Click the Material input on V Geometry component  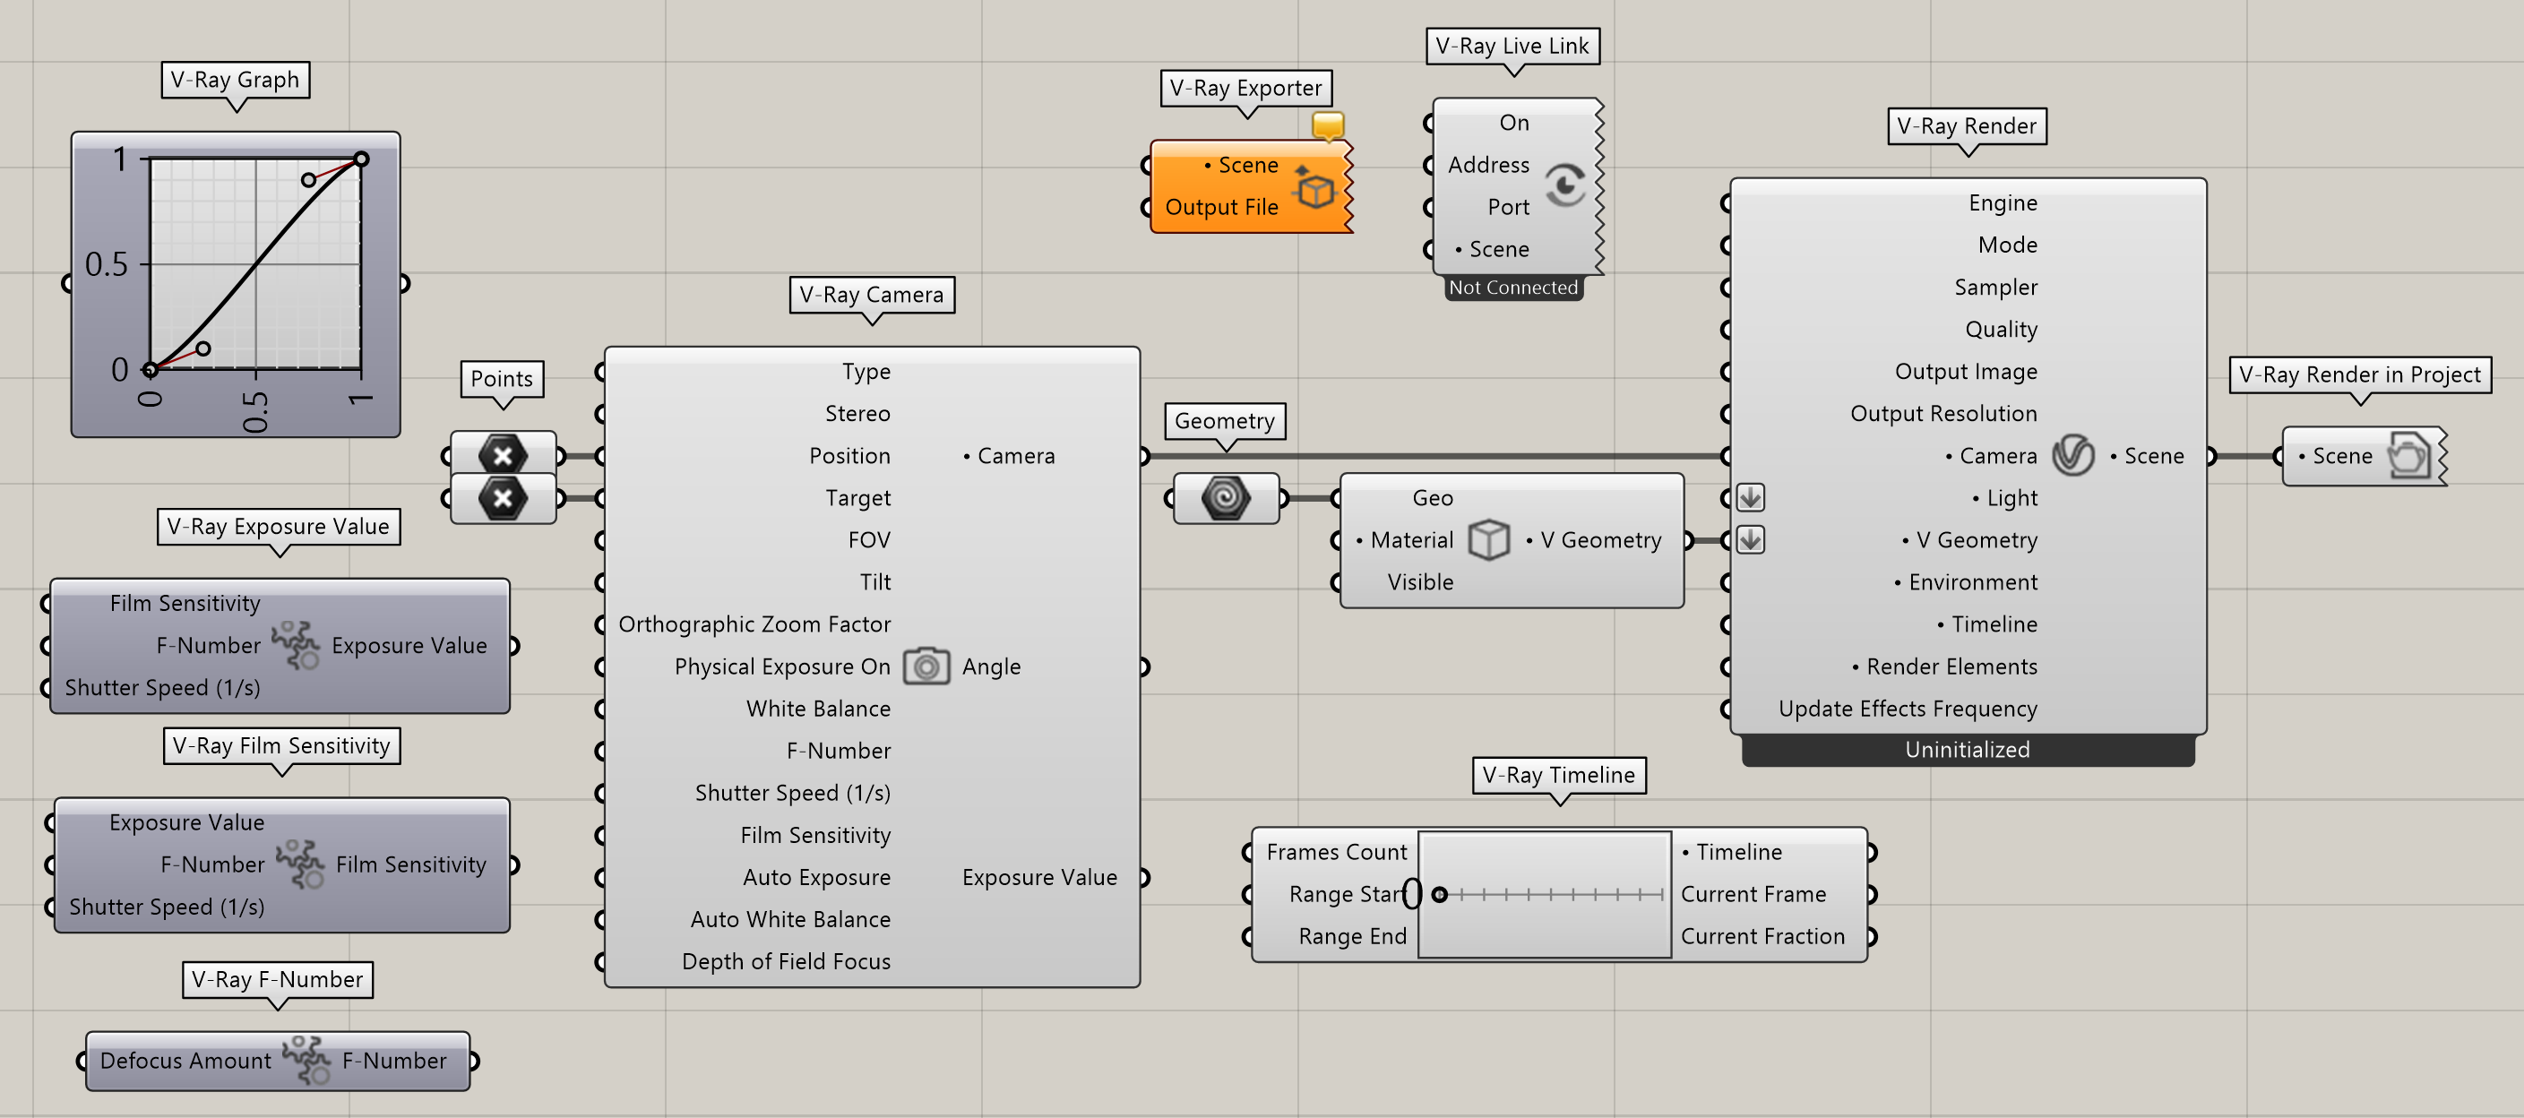tap(1405, 540)
